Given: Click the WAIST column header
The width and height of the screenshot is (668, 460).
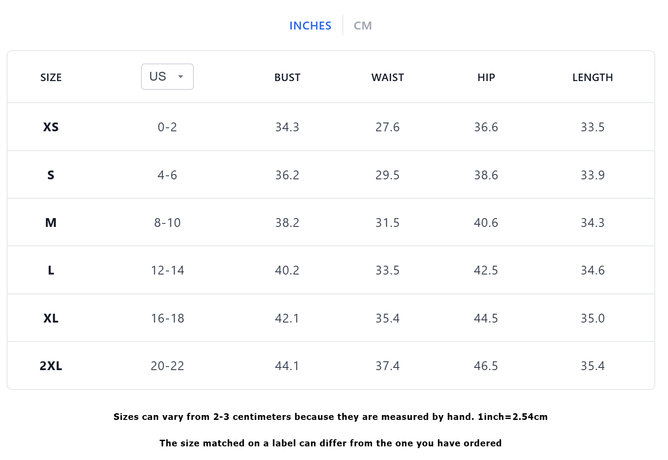Looking at the screenshot, I should 388,78.
